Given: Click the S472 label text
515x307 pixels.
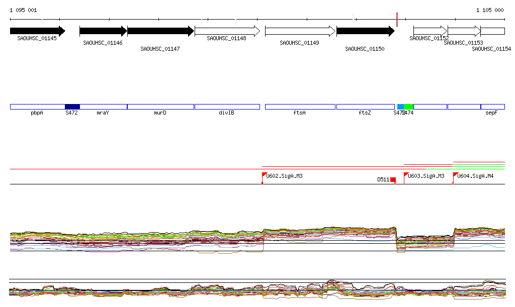Looking at the screenshot, I should coord(71,113).
